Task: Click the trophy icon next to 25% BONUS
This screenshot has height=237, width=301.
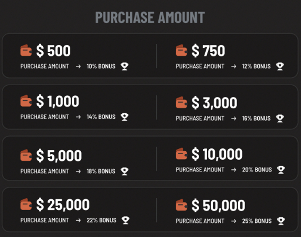Action: (x=281, y=221)
